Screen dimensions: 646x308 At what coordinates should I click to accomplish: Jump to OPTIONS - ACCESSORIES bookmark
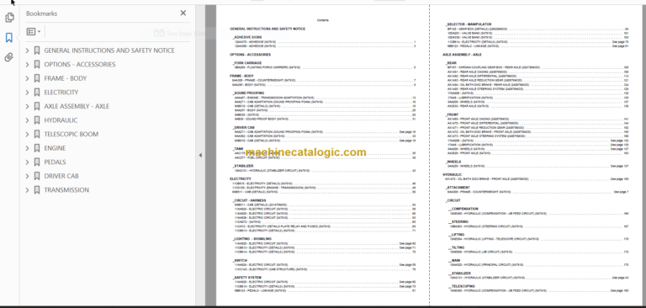click(80, 64)
